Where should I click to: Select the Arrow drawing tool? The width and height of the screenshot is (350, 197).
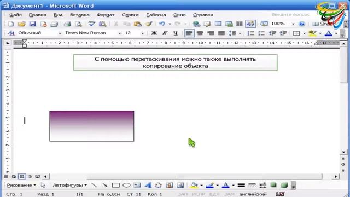(104, 185)
